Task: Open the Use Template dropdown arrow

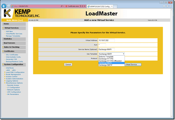Action: (123, 54)
